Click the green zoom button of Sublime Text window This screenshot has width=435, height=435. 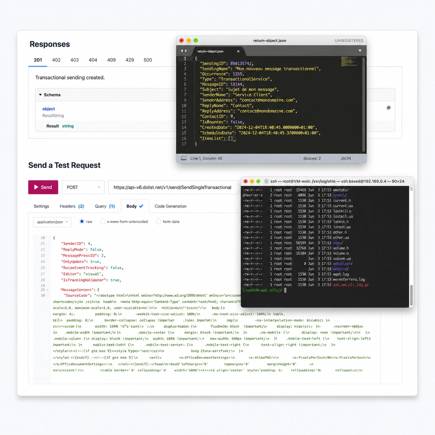(x=196, y=41)
